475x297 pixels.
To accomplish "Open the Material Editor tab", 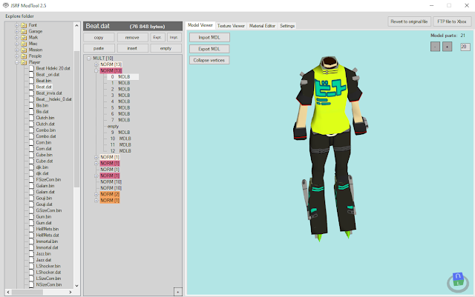I will pyautogui.click(x=262, y=26).
